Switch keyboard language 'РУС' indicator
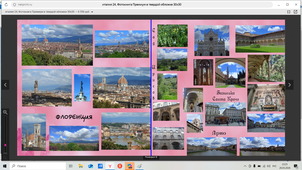Screen dimensions: 302x170 [x=274, y=166]
